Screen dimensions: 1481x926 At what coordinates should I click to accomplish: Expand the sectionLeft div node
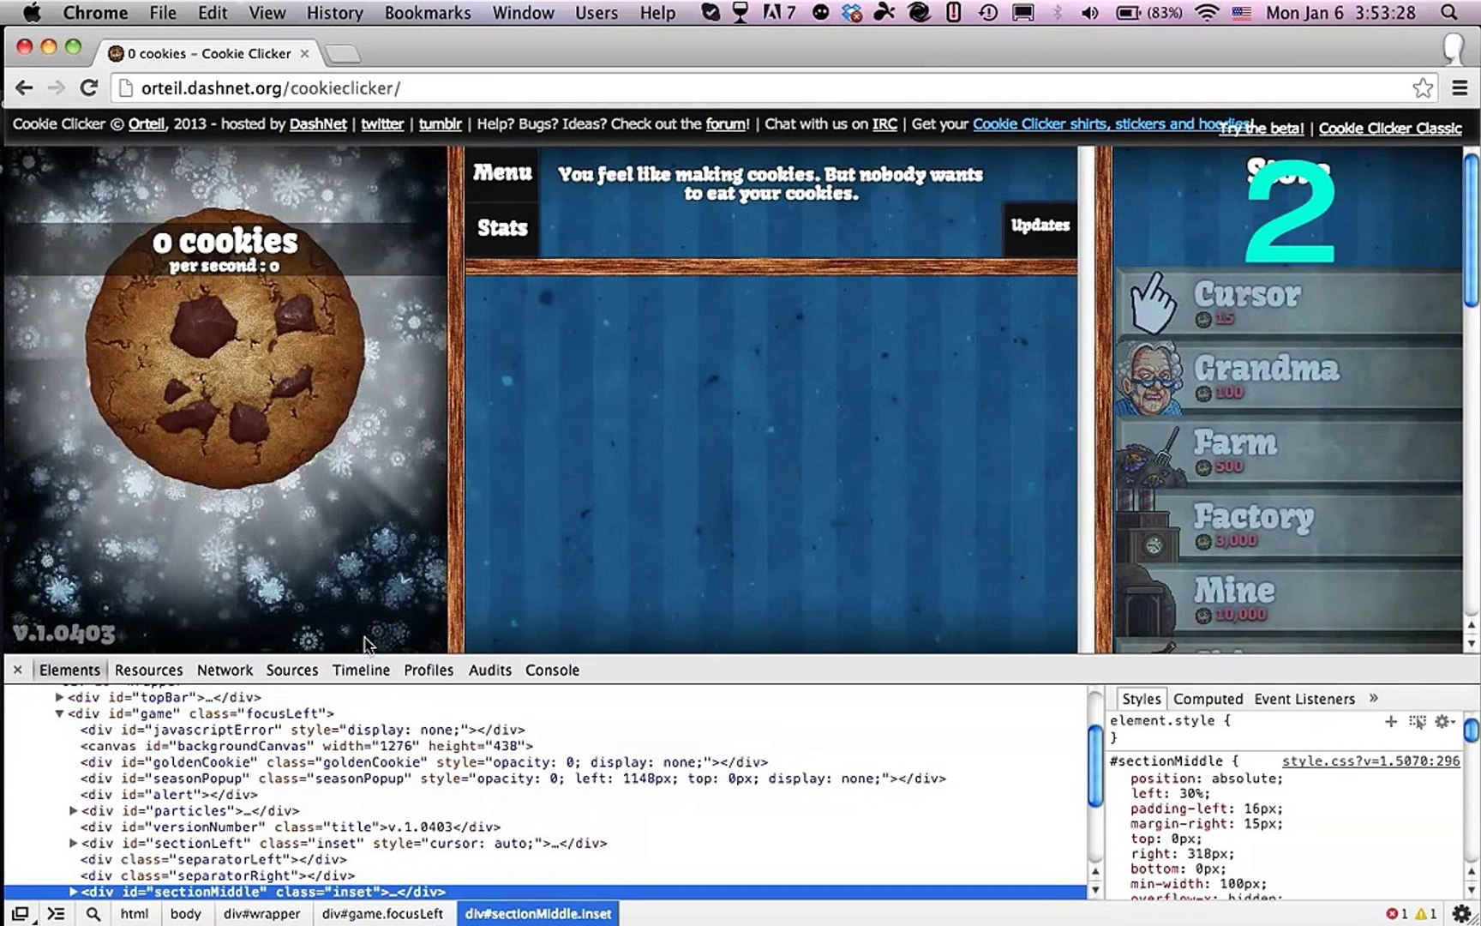click(73, 843)
